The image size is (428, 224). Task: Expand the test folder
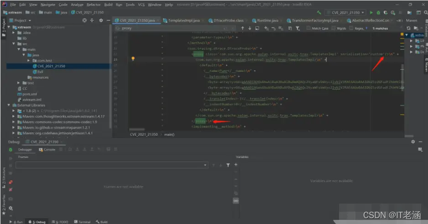[x=19, y=83]
